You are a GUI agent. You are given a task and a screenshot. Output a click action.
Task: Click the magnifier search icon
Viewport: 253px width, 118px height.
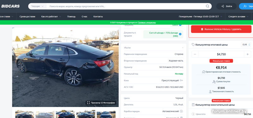[x=207, y=6]
